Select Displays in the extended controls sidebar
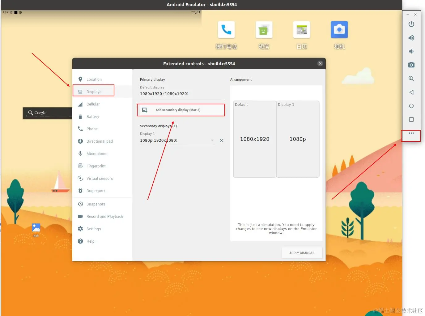Image resolution: width=425 pixels, height=316 pixels. pos(102,92)
